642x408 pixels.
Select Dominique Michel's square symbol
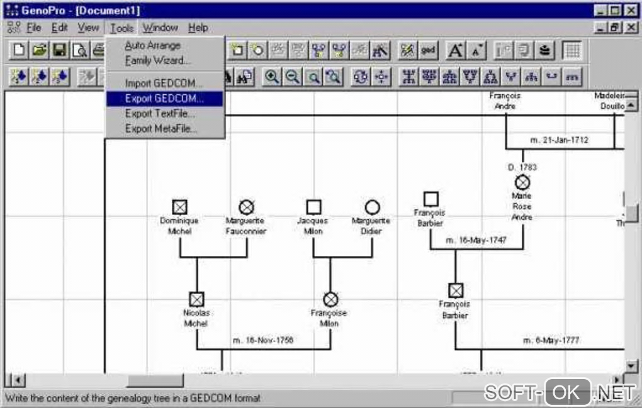180,207
